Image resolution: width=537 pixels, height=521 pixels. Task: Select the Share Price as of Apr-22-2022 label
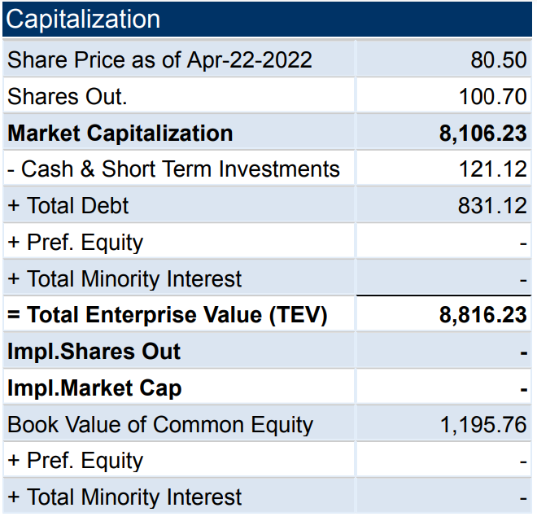pyautogui.click(x=159, y=60)
